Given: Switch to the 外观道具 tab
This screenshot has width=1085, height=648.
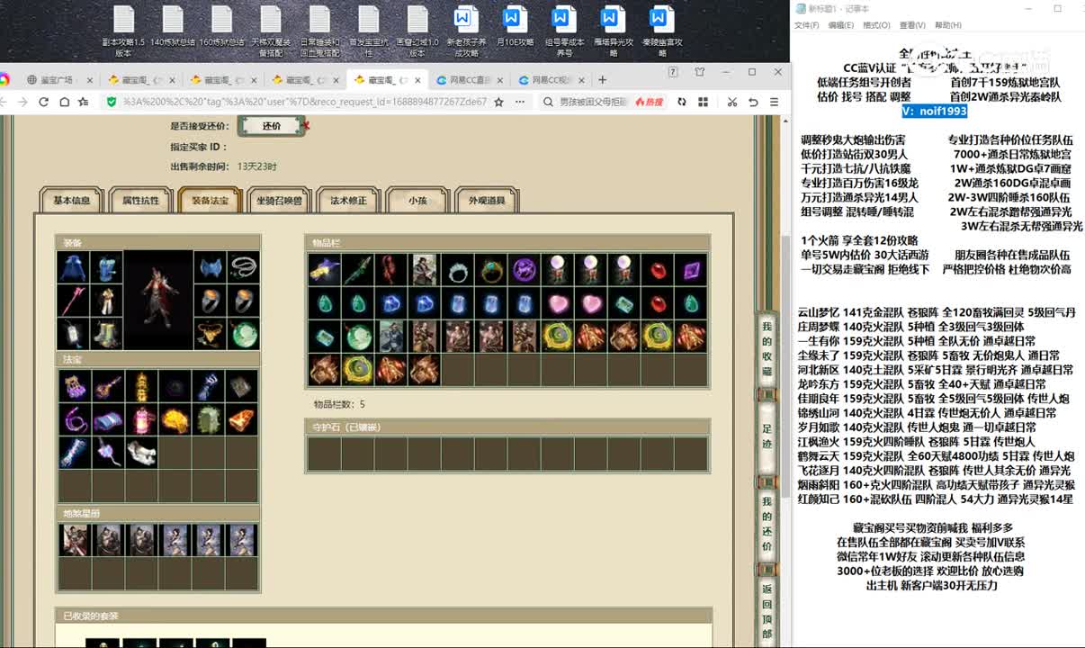Looking at the screenshot, I should tap(487, 200).
